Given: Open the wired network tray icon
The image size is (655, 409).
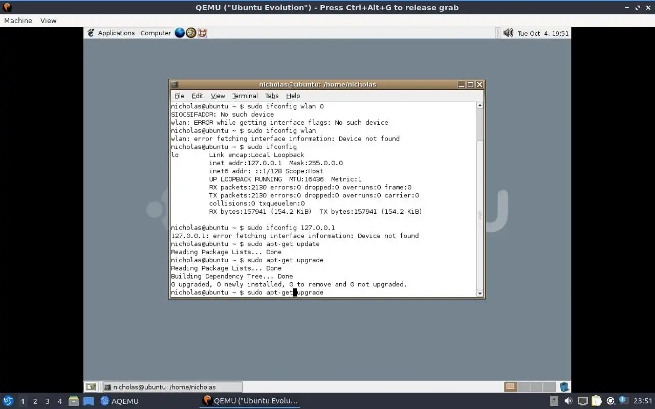Looking at the screenshot, I should (582, 401).
